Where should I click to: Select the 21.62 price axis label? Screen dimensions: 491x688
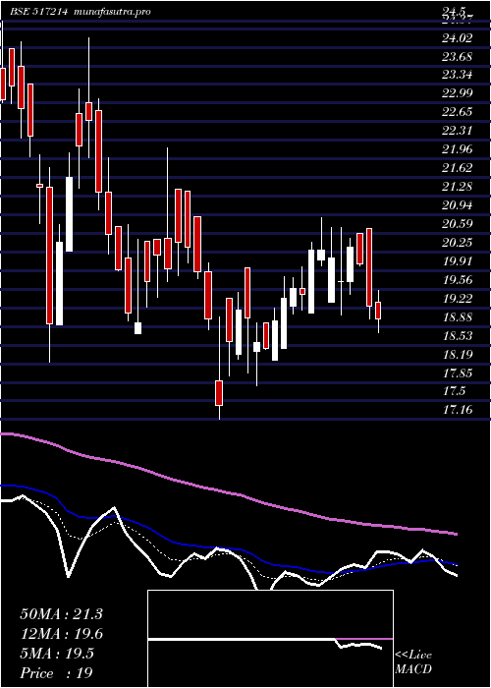[458, 168]
